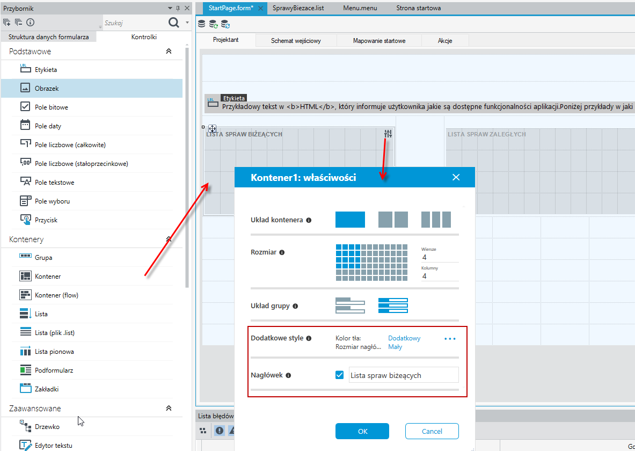This screenshot has height=451, width=635.
Task: Choose the single-column container layout
Action: click(350, 220)
